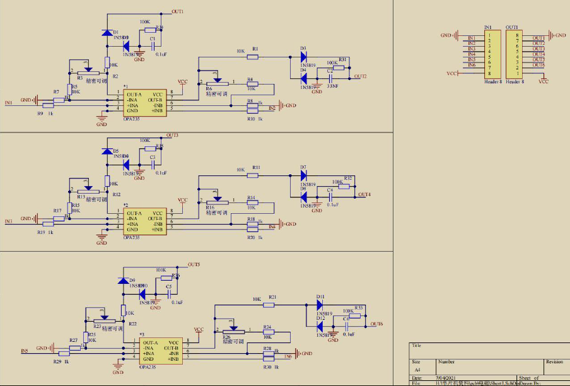Select the R2 10K resistor symbol
Image resolution: width=570 pixels, height=386 pixels.
[x=107, y=62]
